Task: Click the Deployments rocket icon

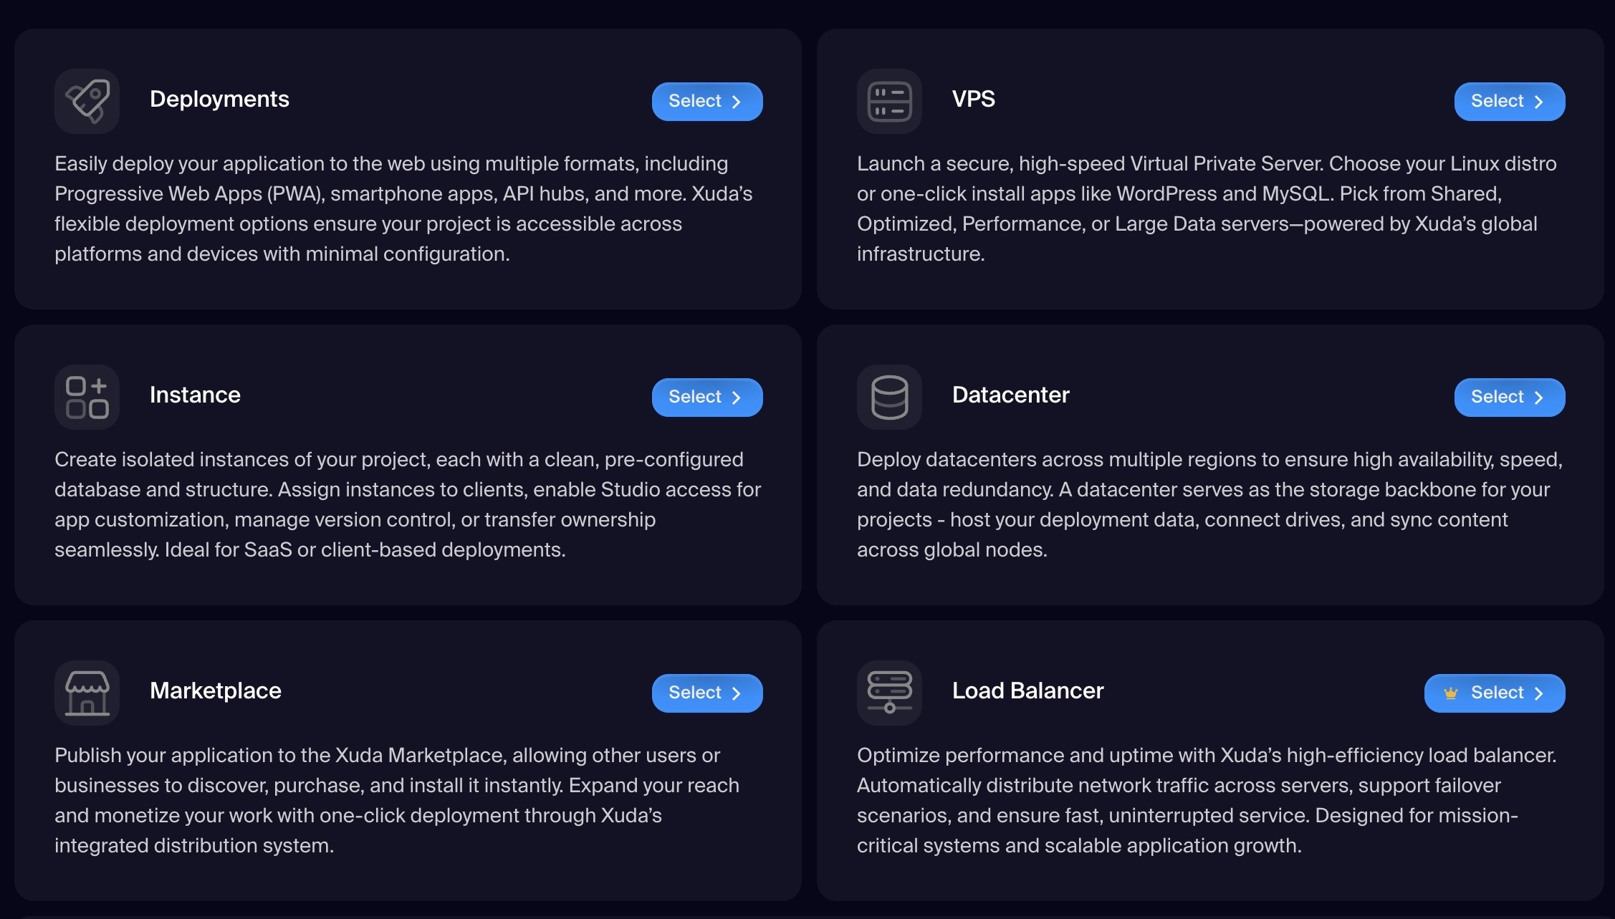Action: tap(87, 101)
